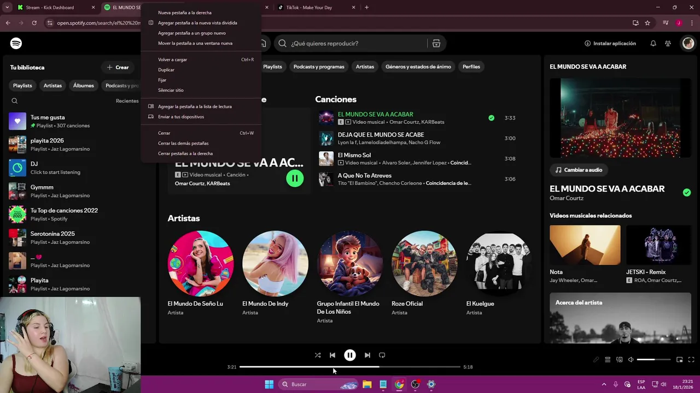The width and height of the screenshot is (700, 393).
Task: Select Enviar a tus dispositivos
Action: click(201, 117)
